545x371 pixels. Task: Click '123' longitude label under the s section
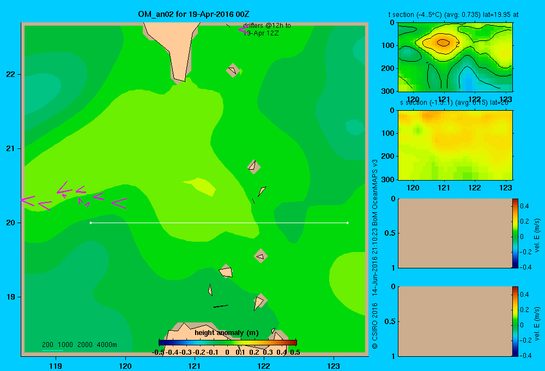[505, 188]
